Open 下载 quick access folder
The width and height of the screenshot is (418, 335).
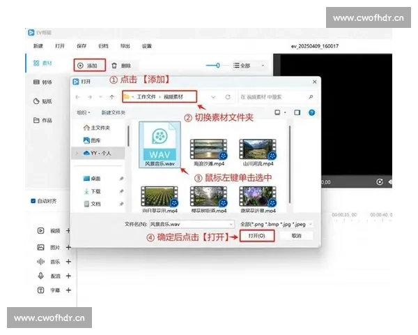click(92, 191)
